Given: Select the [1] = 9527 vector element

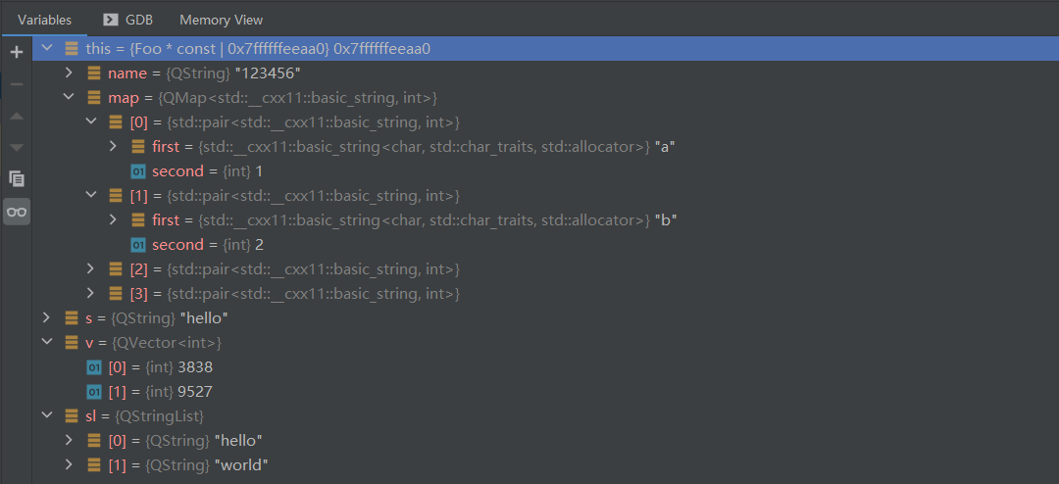Looking at the screenshot, I should pyautogui.click(x=545, y=391).
